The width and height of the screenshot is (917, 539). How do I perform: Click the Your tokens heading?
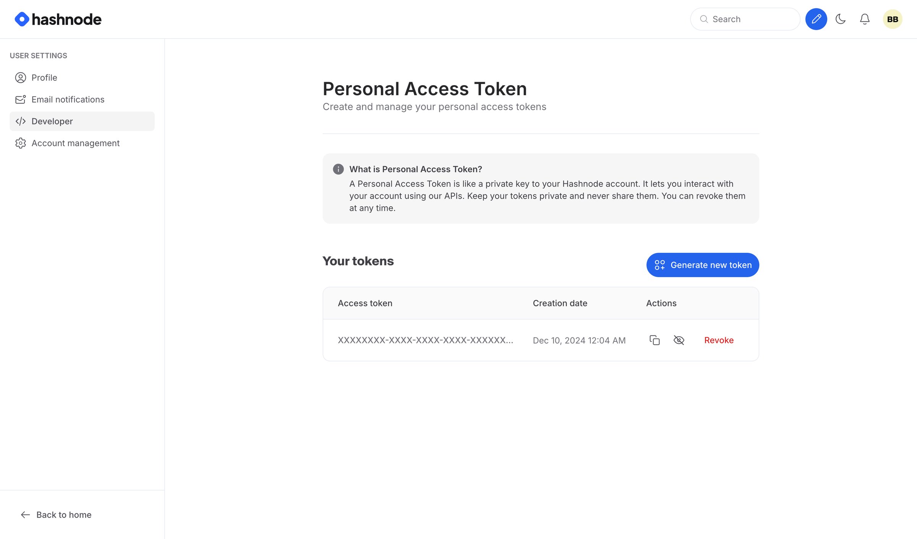point(358,261)
